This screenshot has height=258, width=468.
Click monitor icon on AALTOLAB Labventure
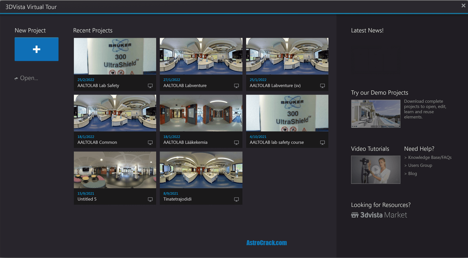(236, 86)
